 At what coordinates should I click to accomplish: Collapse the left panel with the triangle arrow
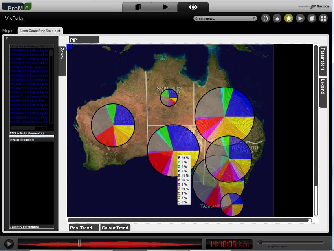[x=7, y=38]
